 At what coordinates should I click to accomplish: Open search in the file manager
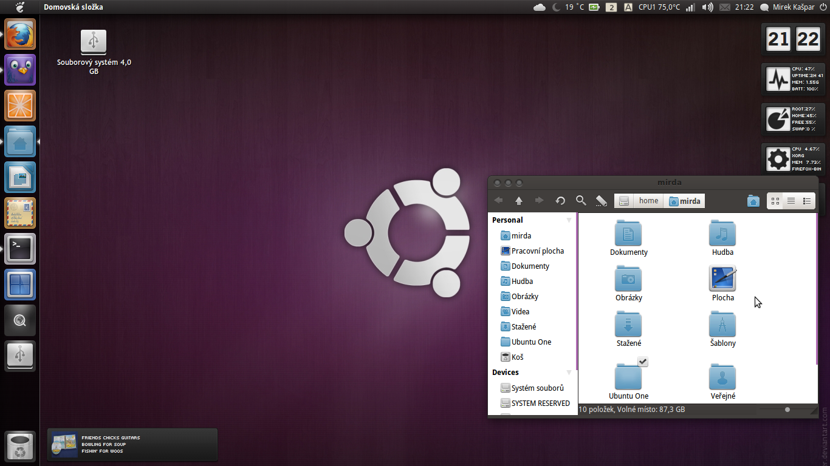point(581,201)
